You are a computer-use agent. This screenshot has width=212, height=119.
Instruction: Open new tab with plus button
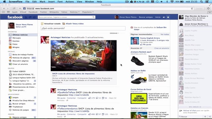(x=210, y=12)
